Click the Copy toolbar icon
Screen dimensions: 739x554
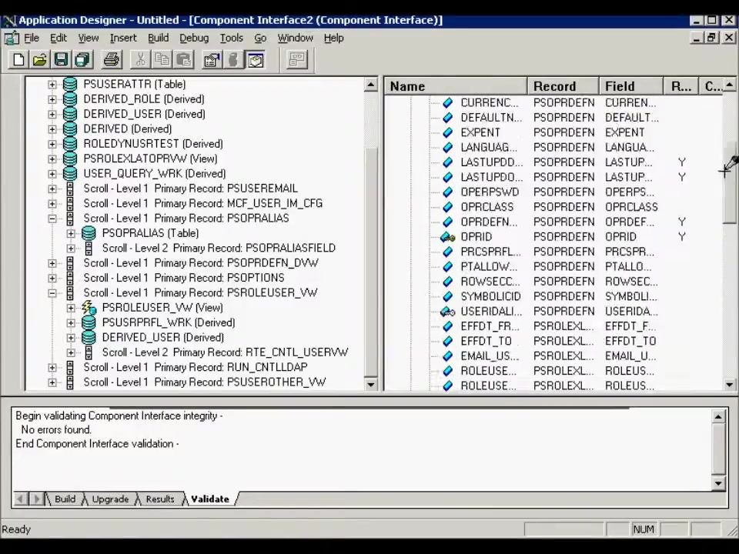tap(162, 60)
